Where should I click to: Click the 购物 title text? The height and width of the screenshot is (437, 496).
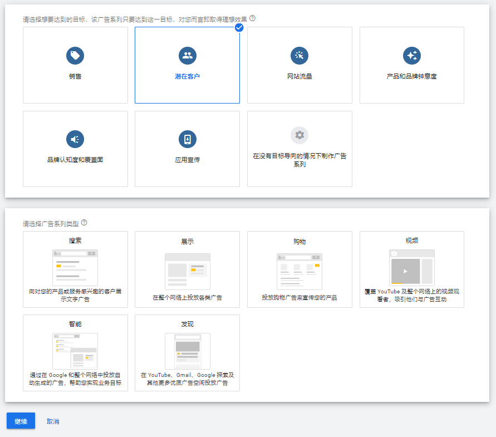click(x=299, y=242)
